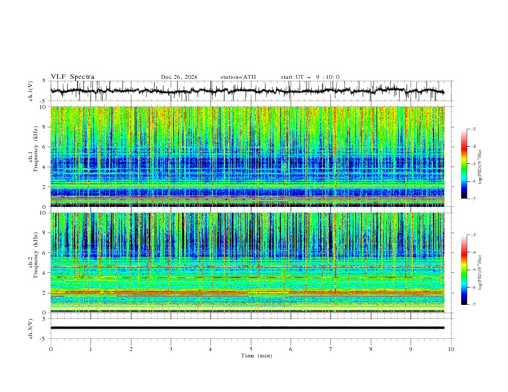Screen dimensions: 508x392
Task: Click the red 2 kHz band in ch.2 spectrogram
Action: click(247, 292)
